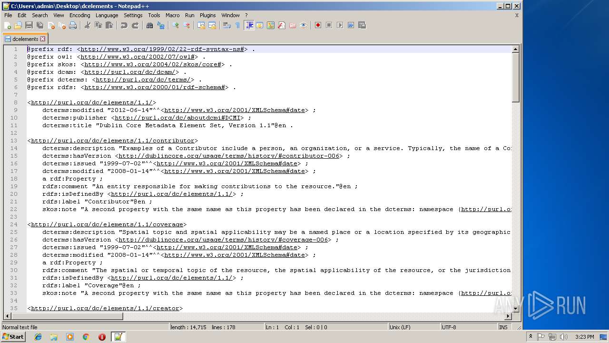Viewport: 609px width, 343px height.
Task: Click the Save All toolbar icon
Action: pyautogui.click(x=40, y=25)
